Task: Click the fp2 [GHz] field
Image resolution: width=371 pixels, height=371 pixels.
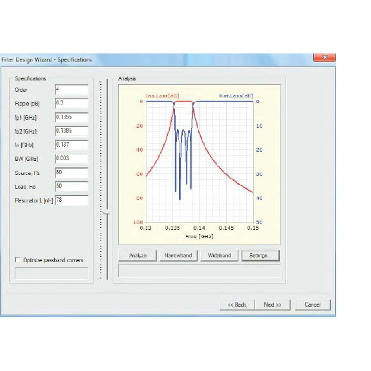Action: click(x=71, y=131)
